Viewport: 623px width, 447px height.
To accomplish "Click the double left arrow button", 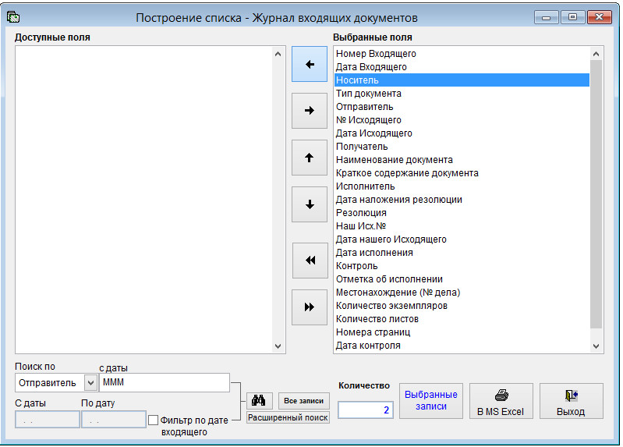I will pos(310,261).
